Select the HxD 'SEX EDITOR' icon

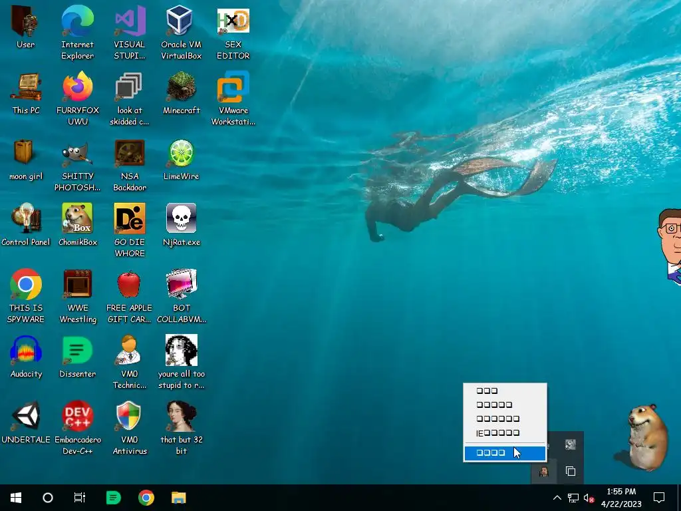(233, 33)
